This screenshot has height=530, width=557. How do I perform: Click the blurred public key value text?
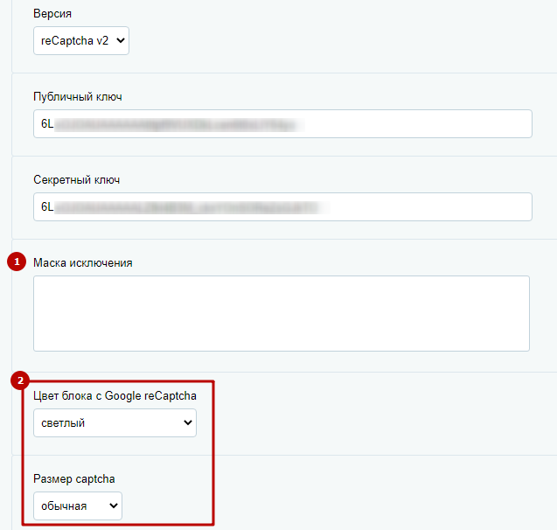178,124
